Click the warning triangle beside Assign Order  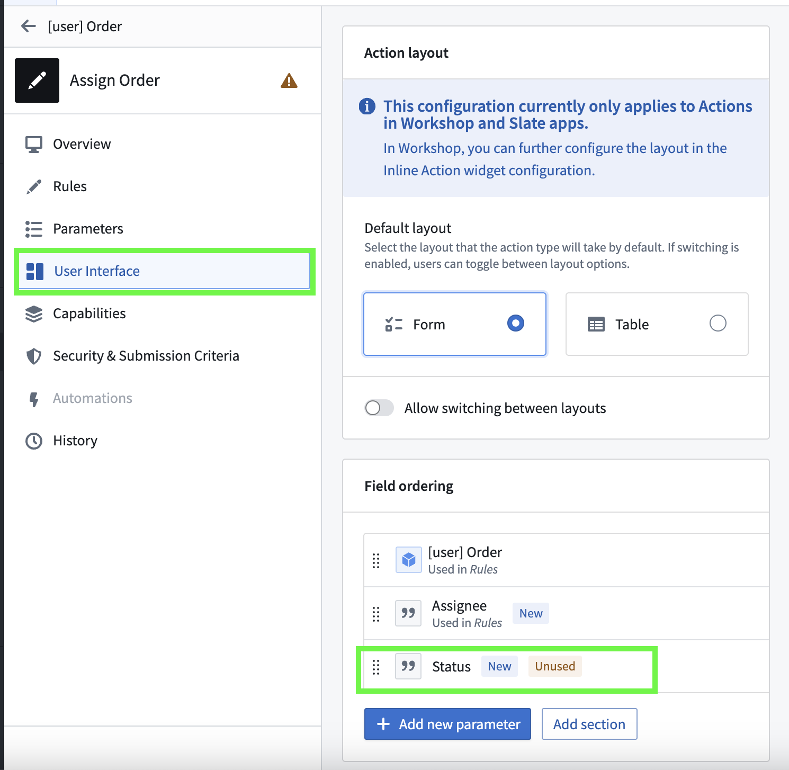[289, 80]
